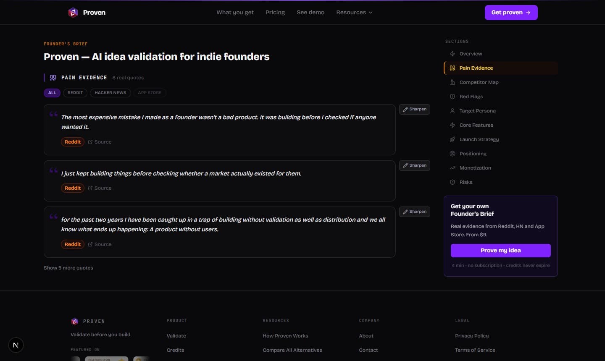
Task: Click 'Proven — AI idea validation' page title
Action: point(157,57)
